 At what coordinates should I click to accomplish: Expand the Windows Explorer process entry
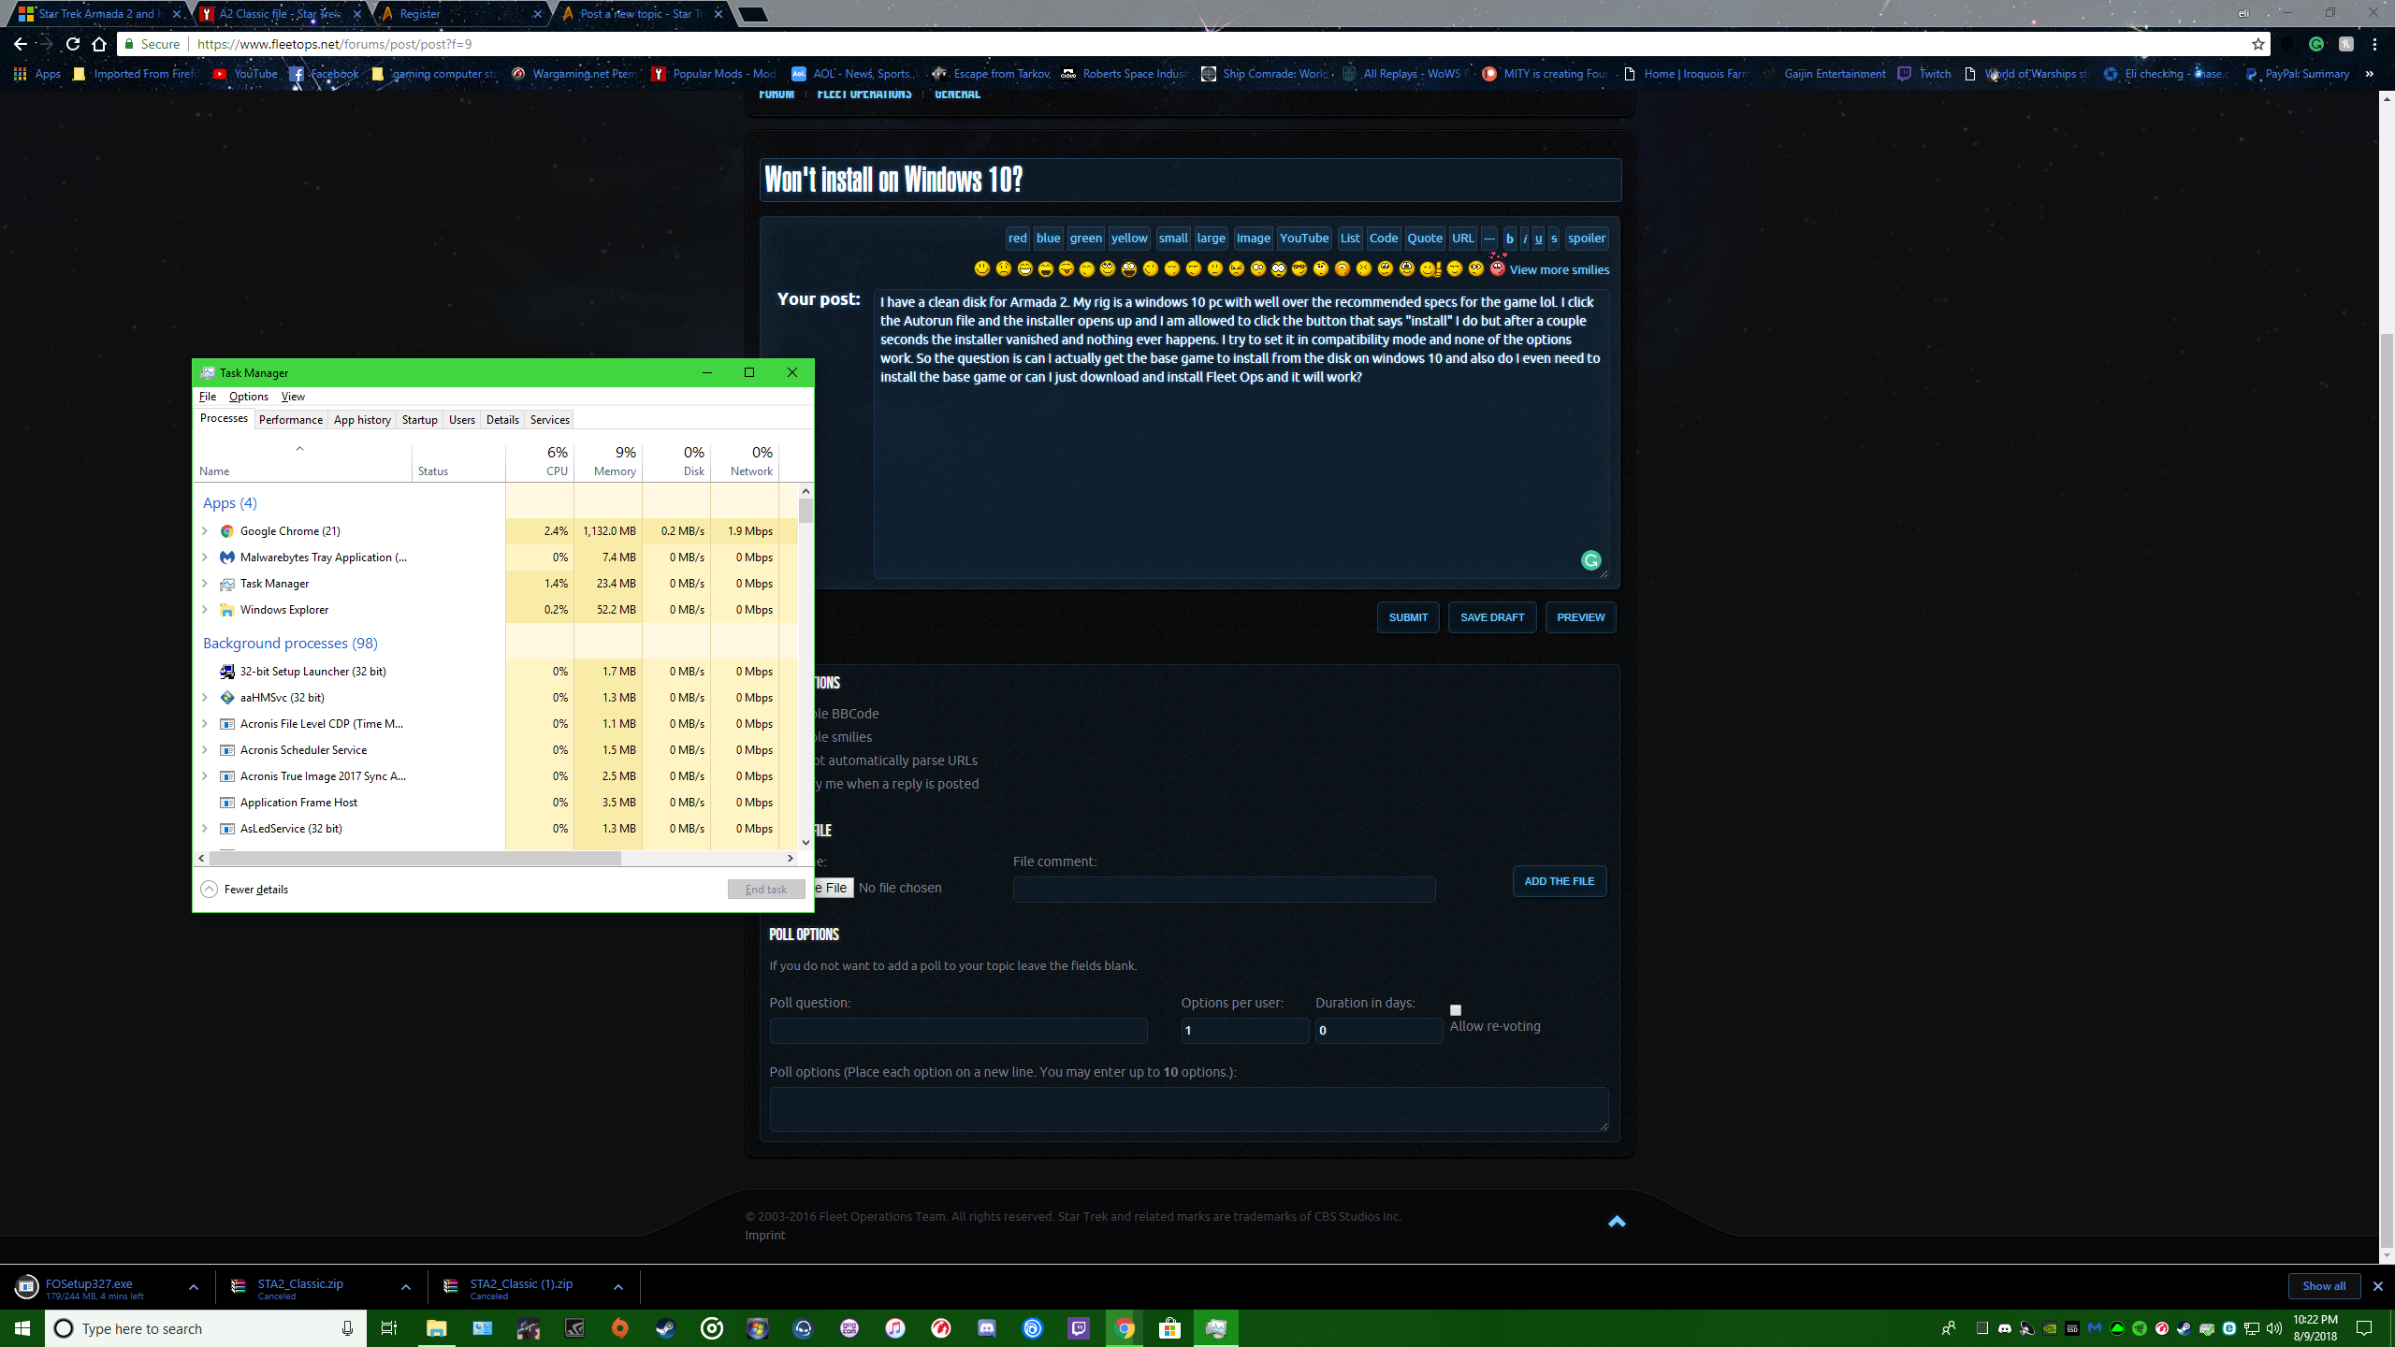pyautogui.click(x=205, y=609)
